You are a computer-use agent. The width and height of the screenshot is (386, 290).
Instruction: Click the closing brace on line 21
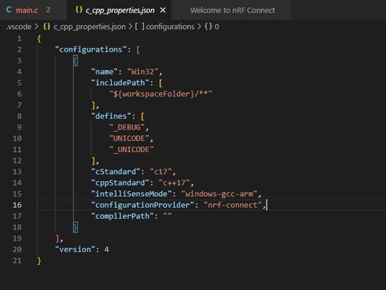[39, 260]
